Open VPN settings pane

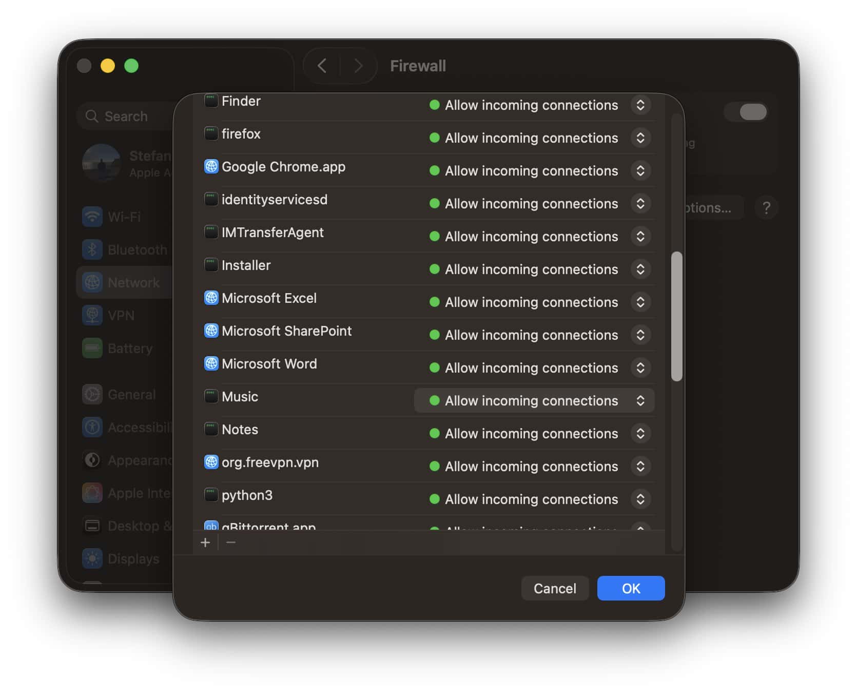(x=125, y=315)
